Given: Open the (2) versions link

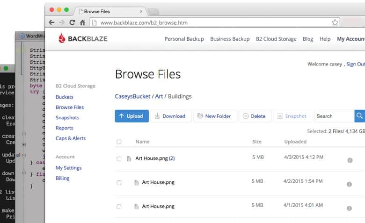Looking at the screenshot, I should pyautogui.click(x=172, y=158).
